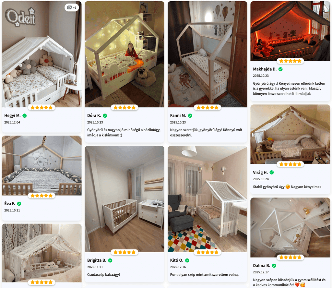Click verified checkmark next to Hegyi M.
332x288 pixels.
pos(25,116)
